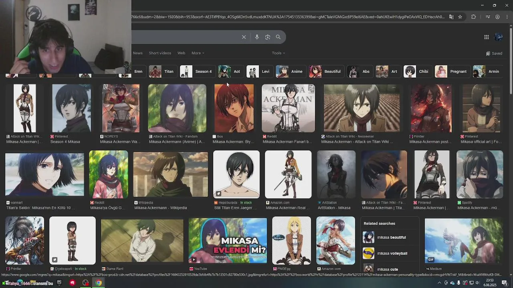This screenshot has width=513, height=288.
Task: Open the Tools dropdown
Action: [279, 53]
